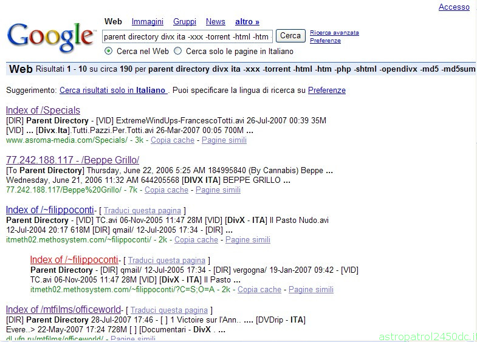Image resolution: width=477 pixels, height=342 pixels.
Task: Click Traduci questa pagina for officeworld result
Action: click(x=169, y=310)
